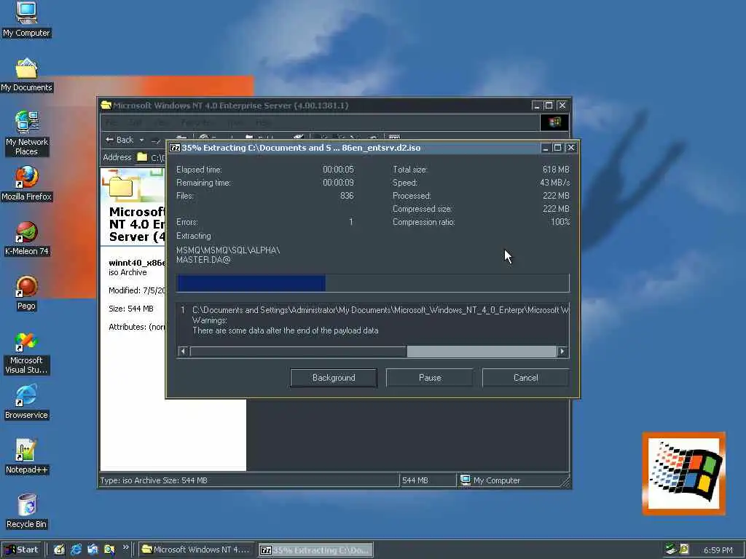Launch Internet Explorer from quick launch

pyautogui.click(x=76, y=550)
